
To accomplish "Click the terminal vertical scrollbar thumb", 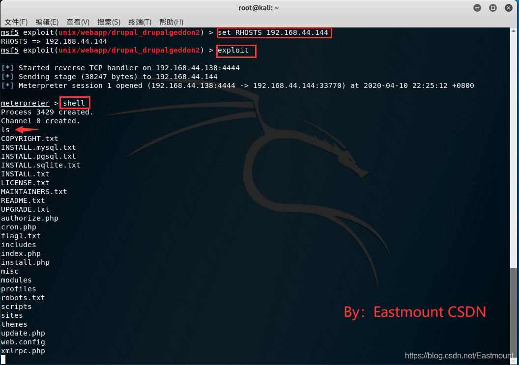I will point(514,313).
